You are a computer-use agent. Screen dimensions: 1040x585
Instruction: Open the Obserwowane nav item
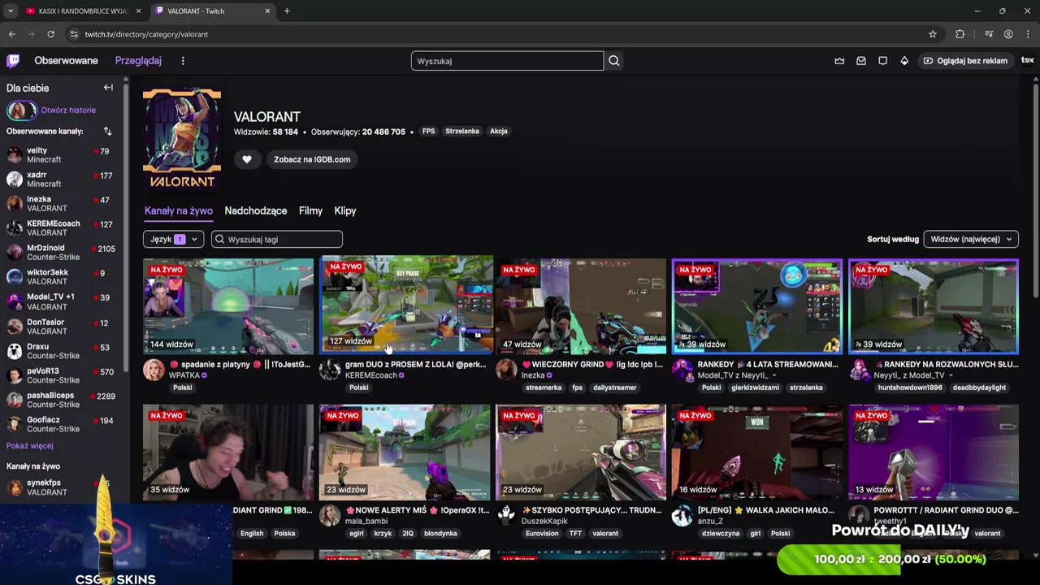[x=66, y=61]
